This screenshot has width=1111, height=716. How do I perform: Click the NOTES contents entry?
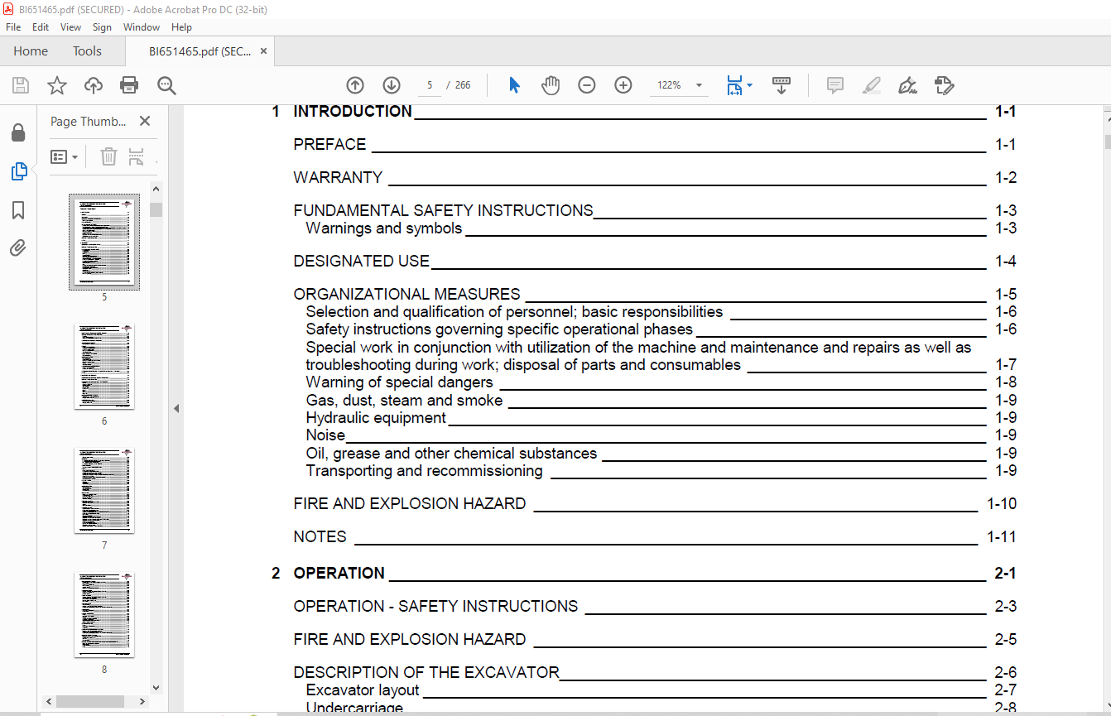click(320, 536)
